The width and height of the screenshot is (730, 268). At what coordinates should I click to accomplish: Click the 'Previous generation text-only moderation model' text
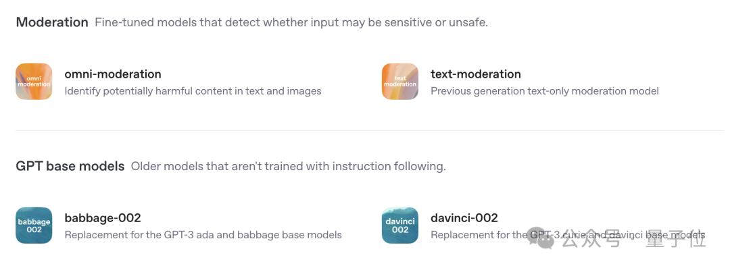pos(545,91)
